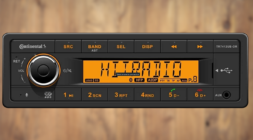Click the USB cover arrow indicator
This screenshot has height=140, width=253.
click(x=217, y=71)
